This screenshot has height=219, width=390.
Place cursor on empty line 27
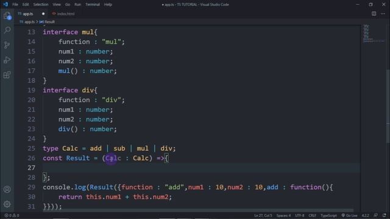pos(201,168)
